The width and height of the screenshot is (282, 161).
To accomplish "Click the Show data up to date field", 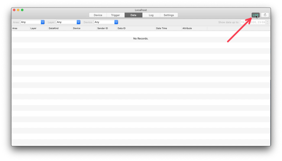I will 253,22.
